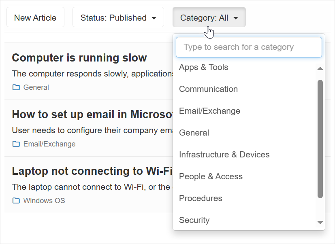Select Infrastructure & Devices category

(224, 155)
